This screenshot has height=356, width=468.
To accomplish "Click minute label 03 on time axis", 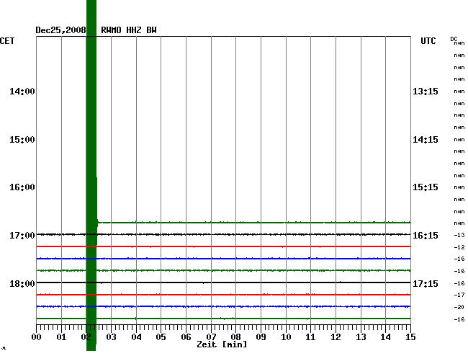I will pyautogui.click(x=111, y=337).
